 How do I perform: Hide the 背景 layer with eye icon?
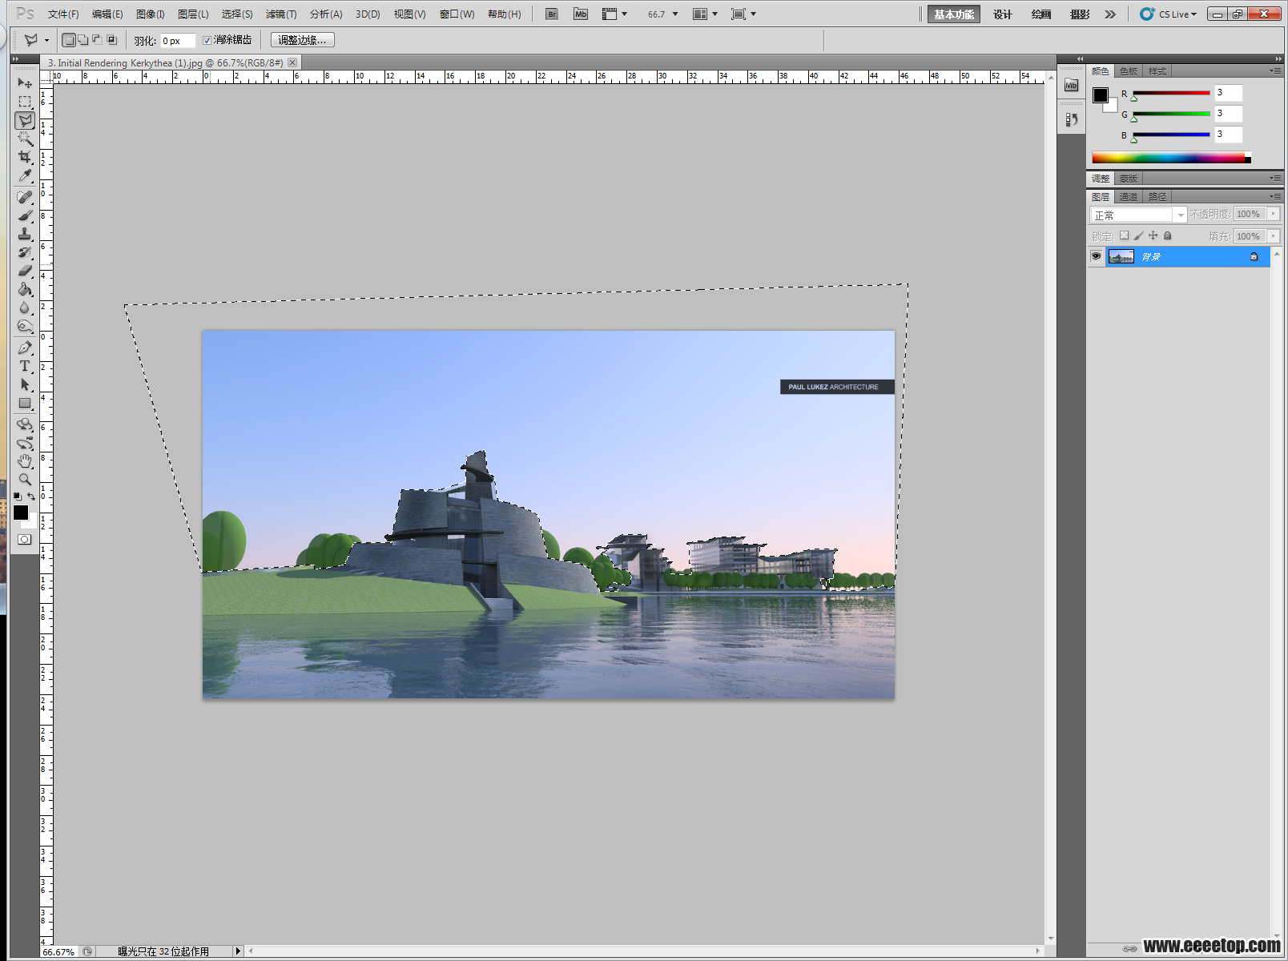[1096, 256]
